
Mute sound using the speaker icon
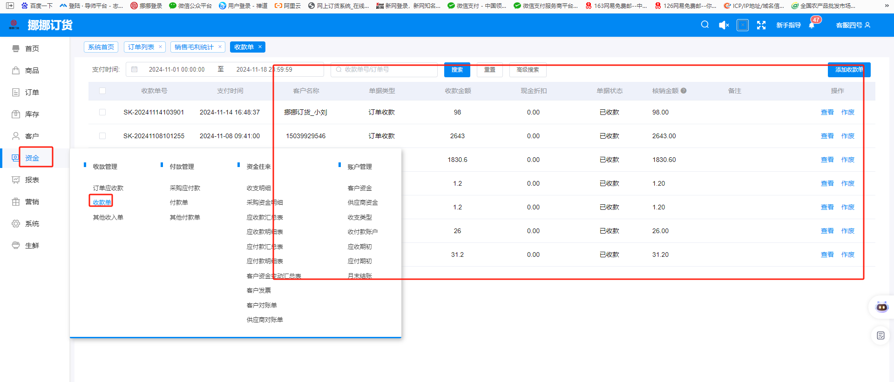coord(724,25)
